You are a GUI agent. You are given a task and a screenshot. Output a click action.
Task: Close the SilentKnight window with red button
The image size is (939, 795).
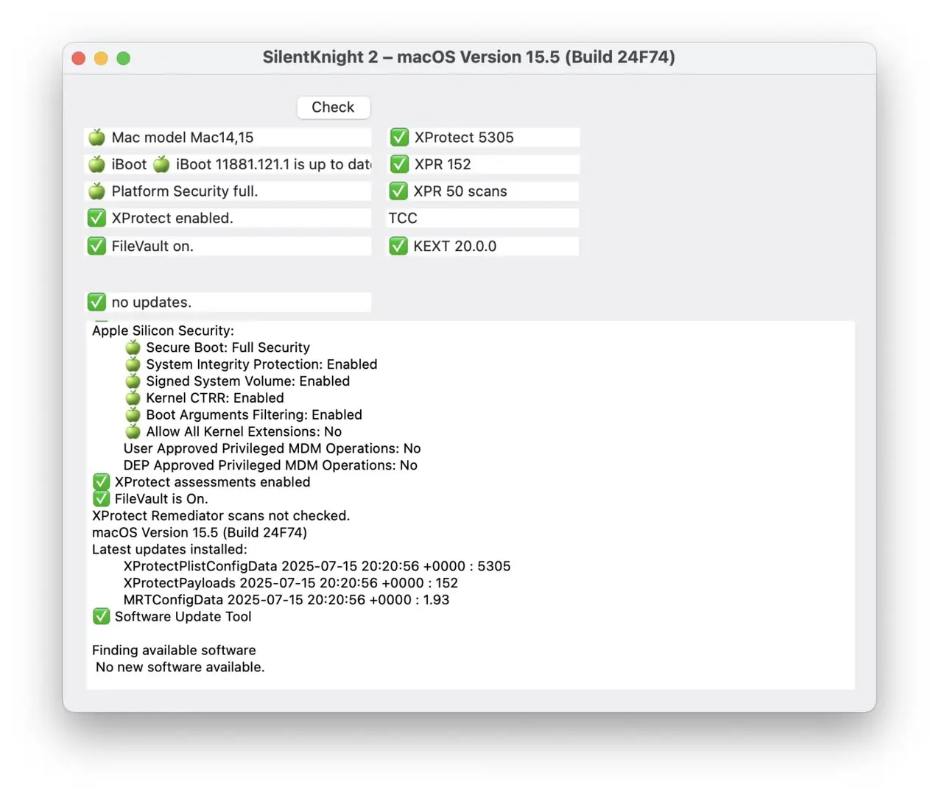pos(79,58)
